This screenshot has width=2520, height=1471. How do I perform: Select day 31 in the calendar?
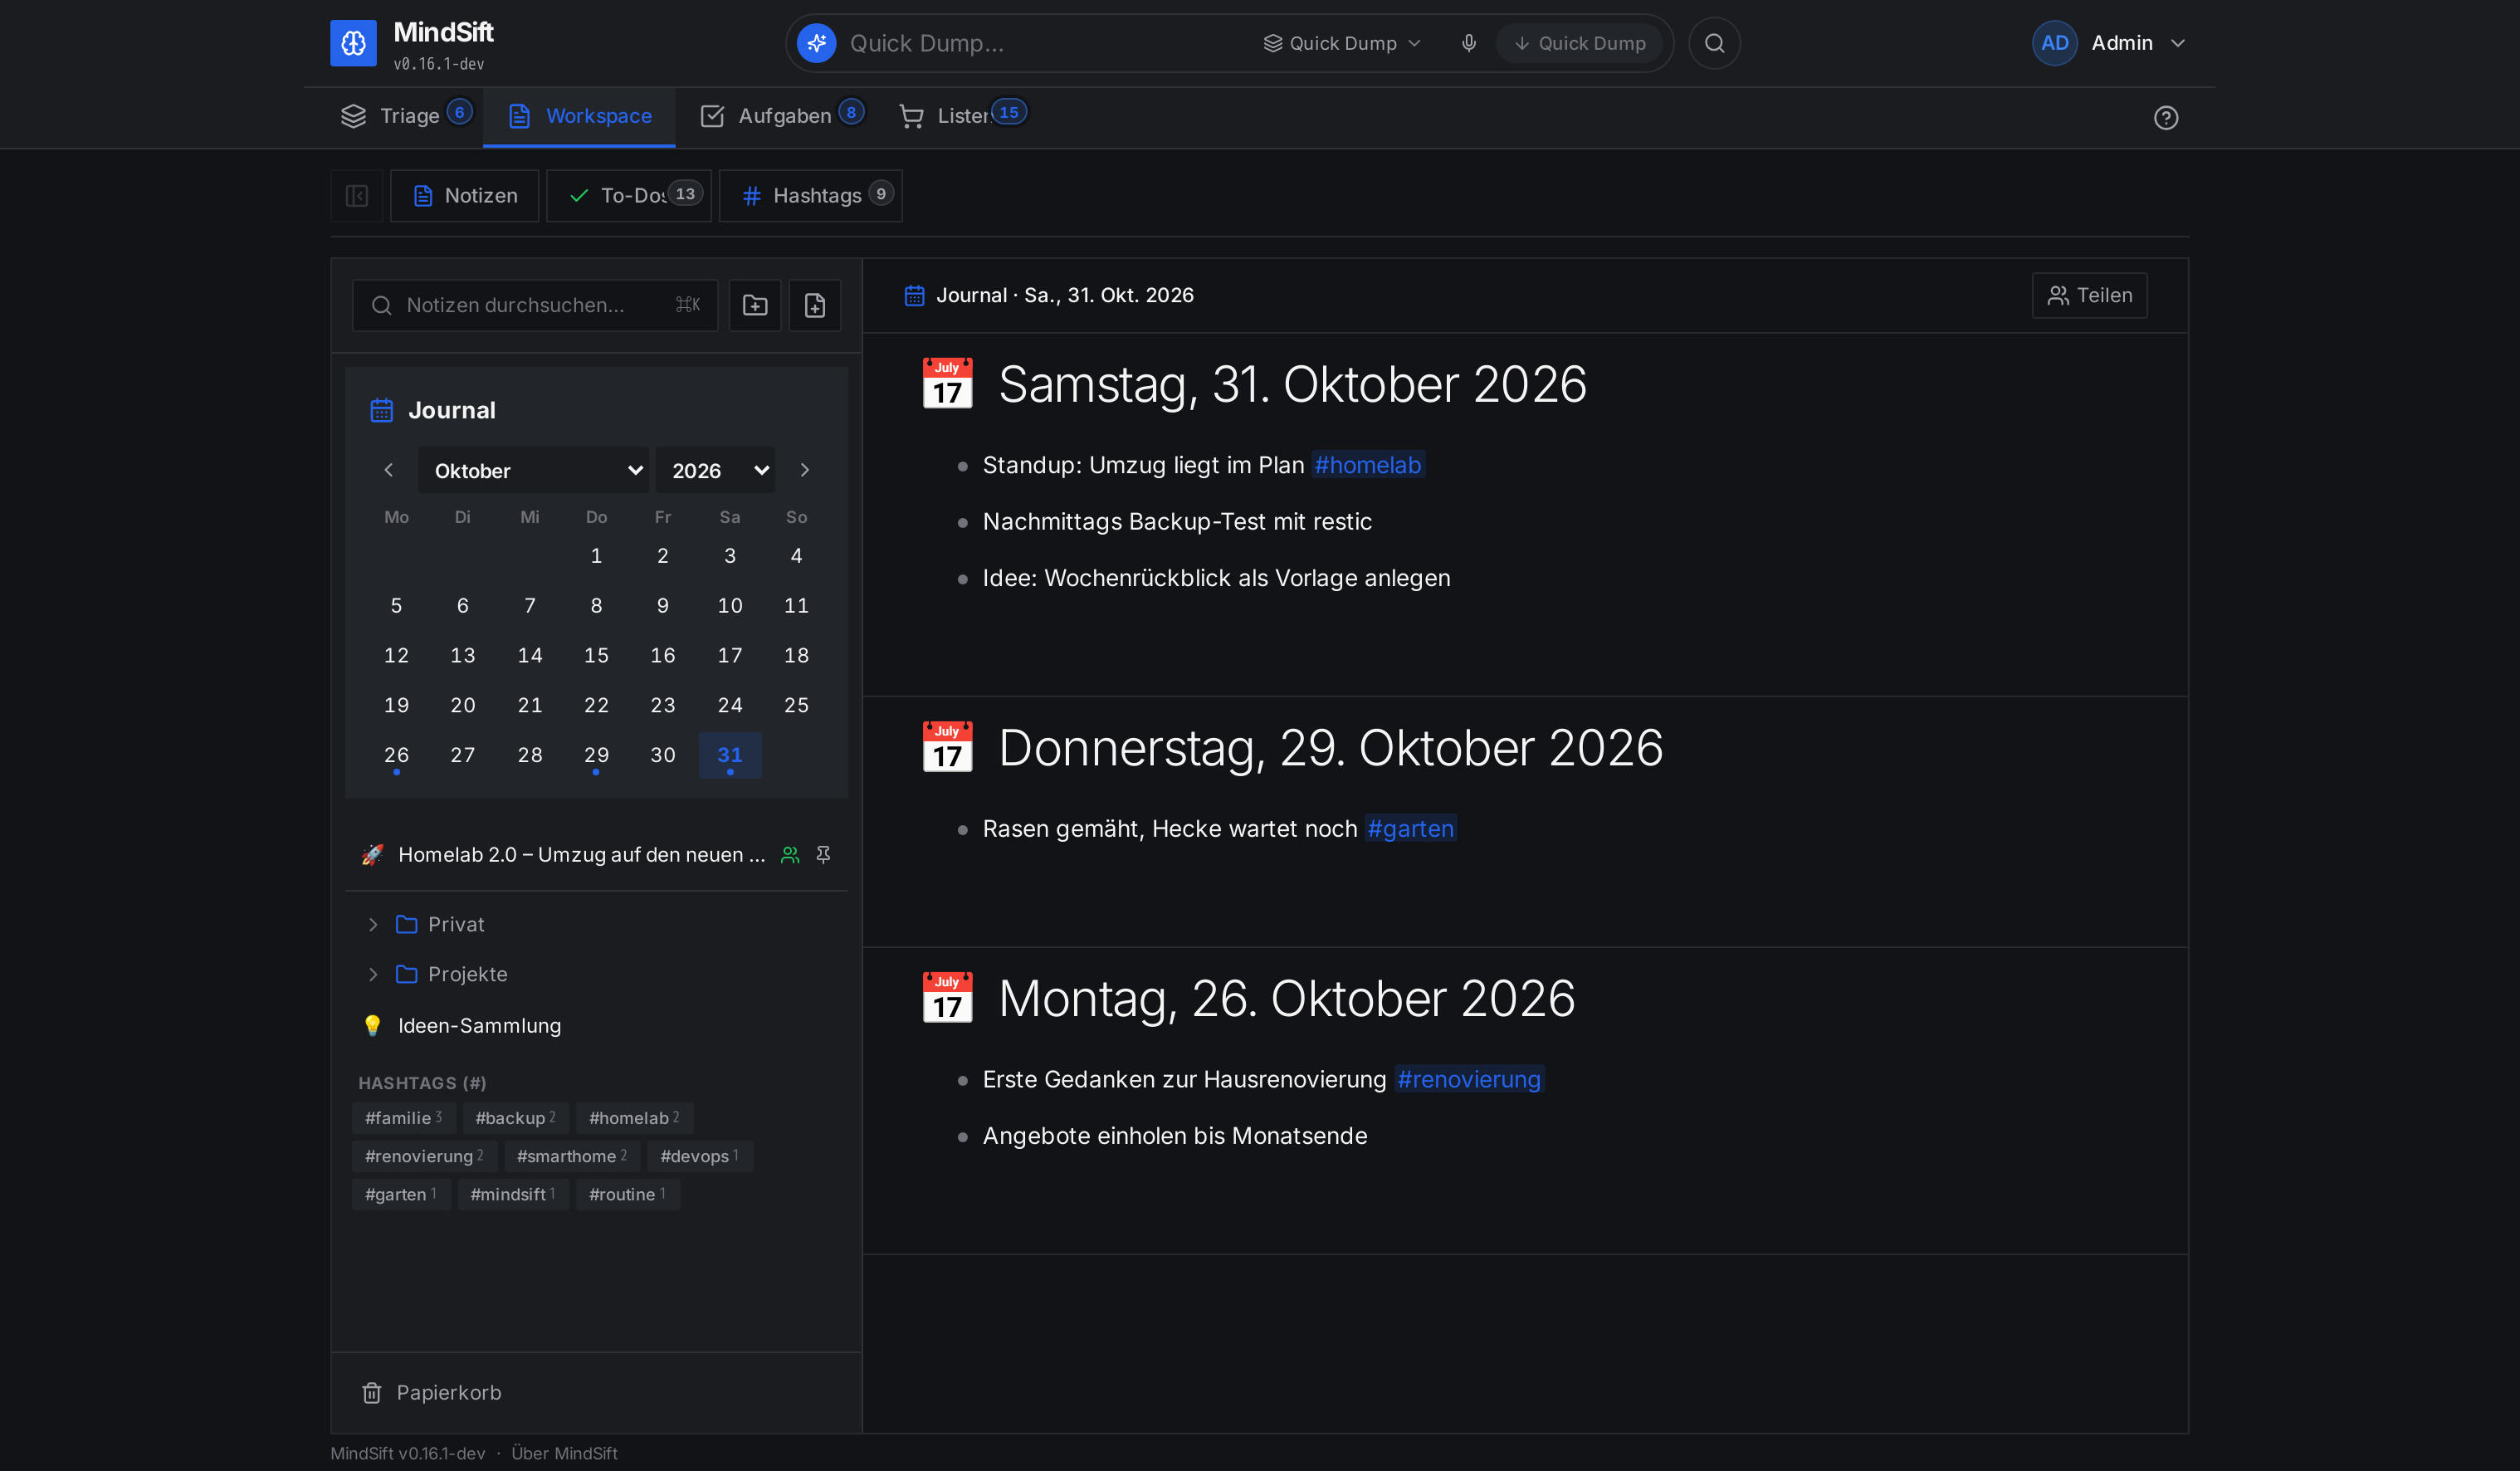[730, 755]
